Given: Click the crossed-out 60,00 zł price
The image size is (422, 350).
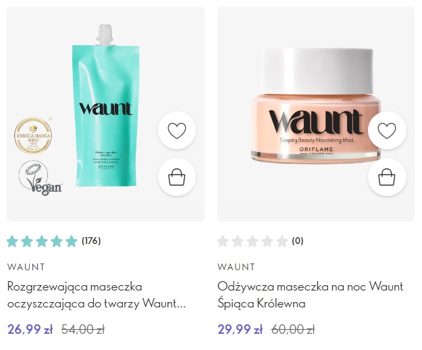Looking at the screenshot, I should pyautogui.click(x=293, y=329).
